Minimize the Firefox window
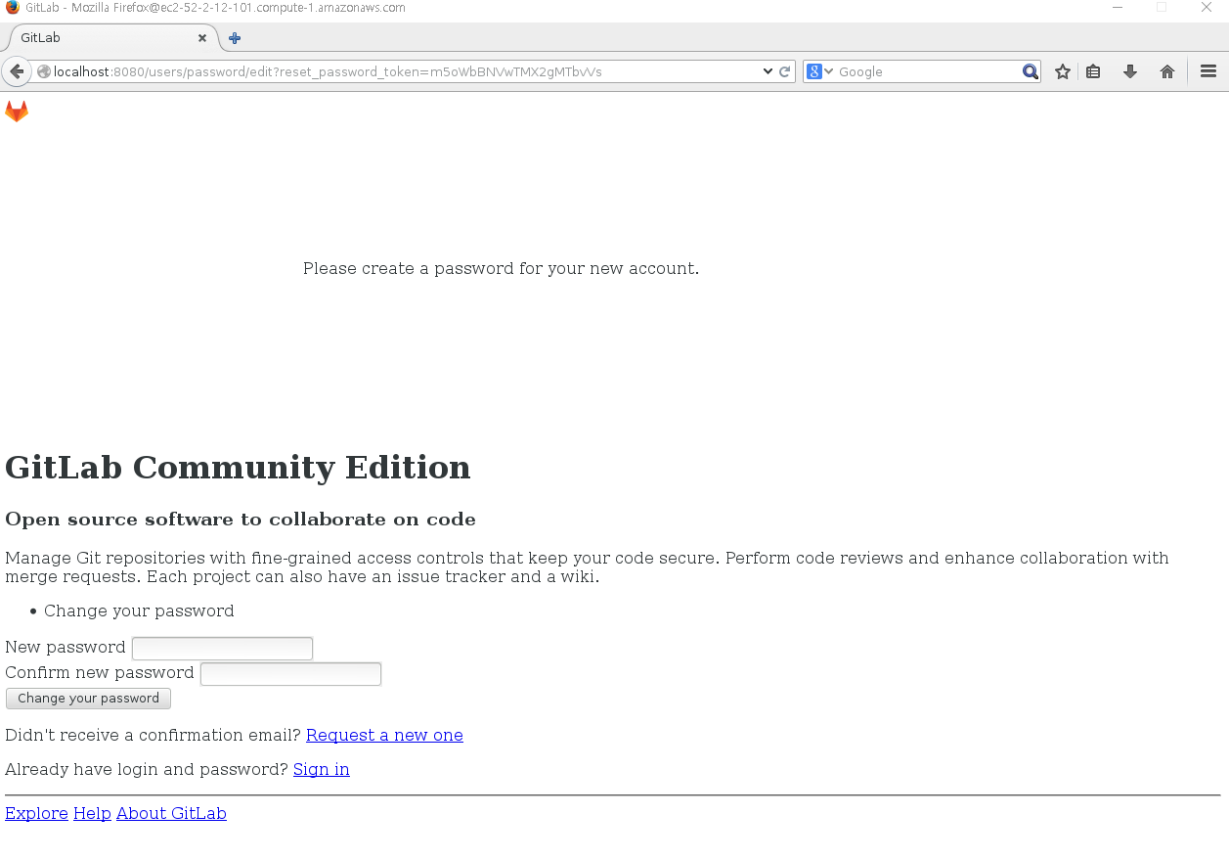1229x860 pixels. click(x=1118, y=8)
